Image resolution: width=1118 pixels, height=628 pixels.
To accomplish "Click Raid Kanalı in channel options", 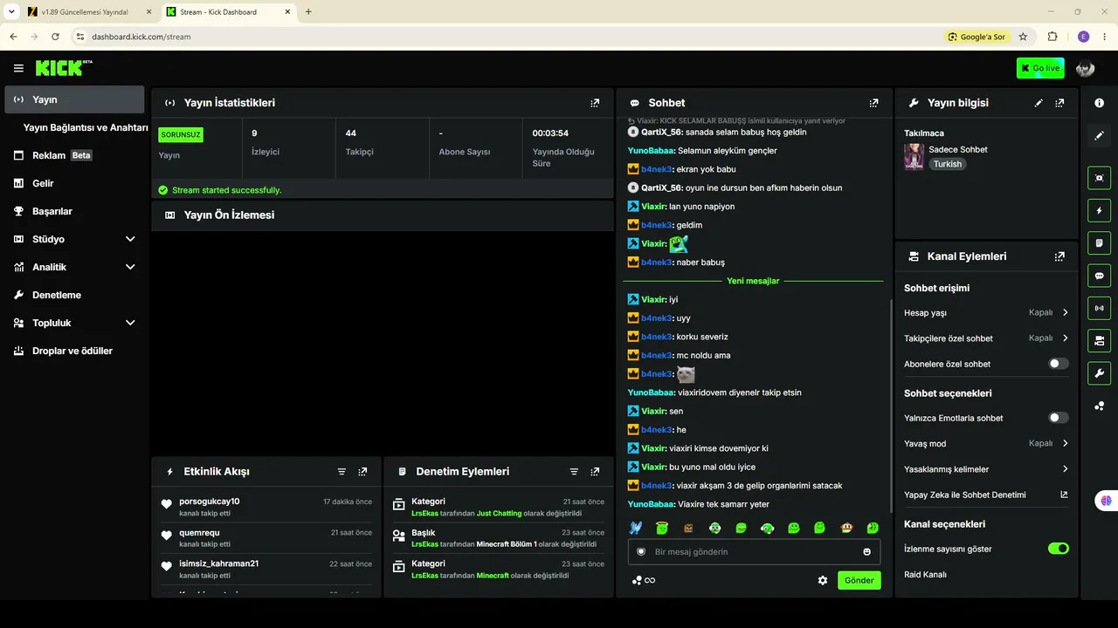I will click(x=925, y=575).
